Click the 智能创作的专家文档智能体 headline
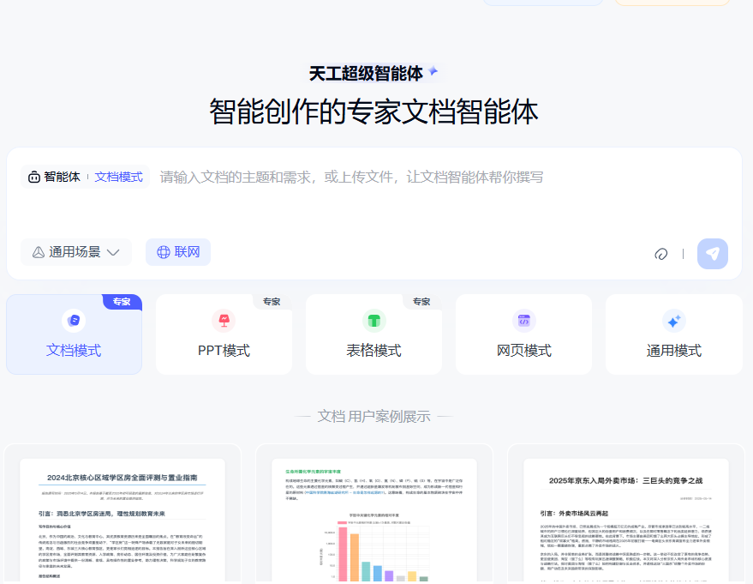Viewport: 753px width, 584px height. pyautogui.click(x=374, y=111)
